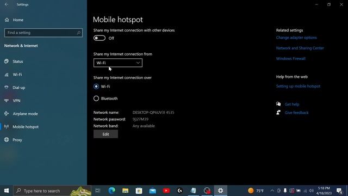348x196 pixels.
Task: Launch Microsoft Edge from taskbar
Action: pyautogui.click(x=111, y=191)
